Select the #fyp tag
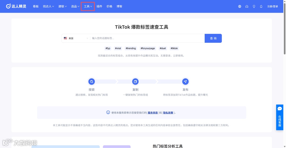286x148 pixels. point(108,48)
